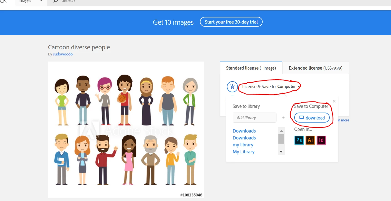Click the library list scroll-down arrow
391x201 pixels.
tap(281, 152)
